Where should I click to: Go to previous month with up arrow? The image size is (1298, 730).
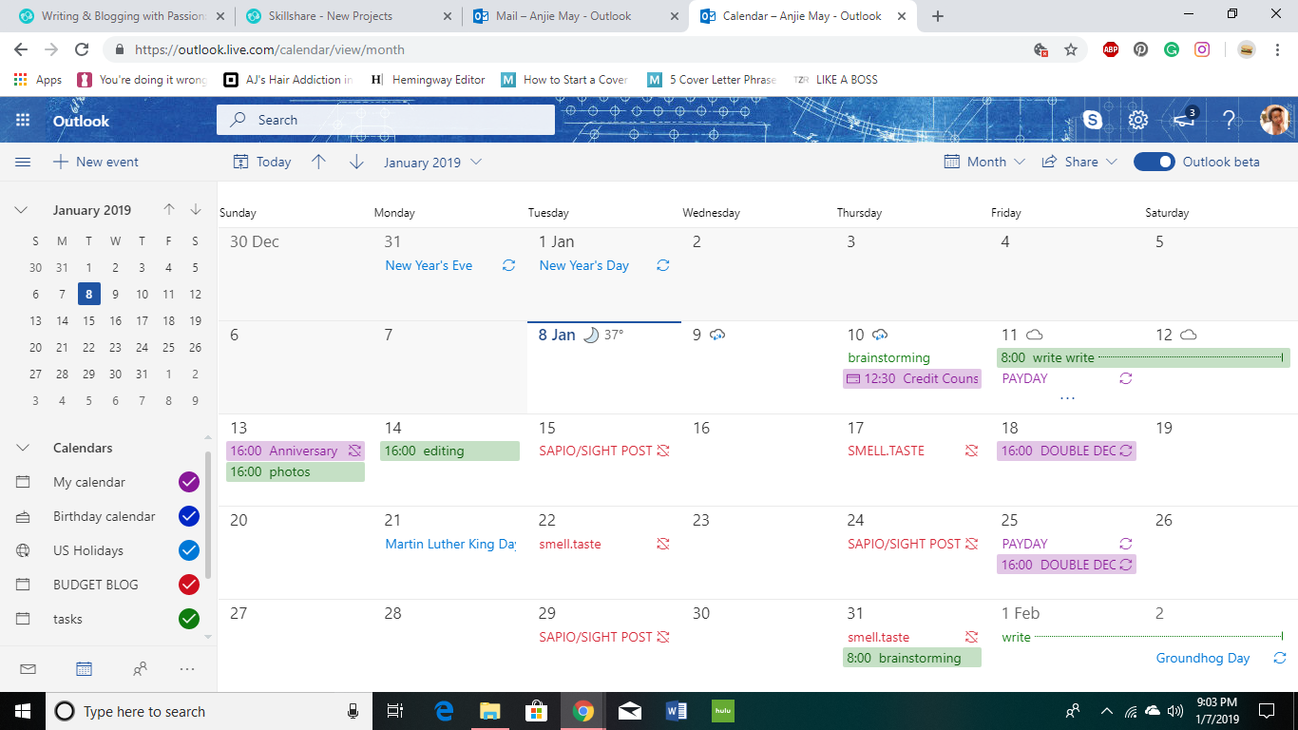pyautogui.click(x=318, y=162)
